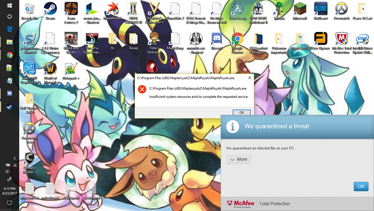Select the World of Warcraft shortcut
The height and width of the screenshot is (211, 374).
tap(50, 73)
